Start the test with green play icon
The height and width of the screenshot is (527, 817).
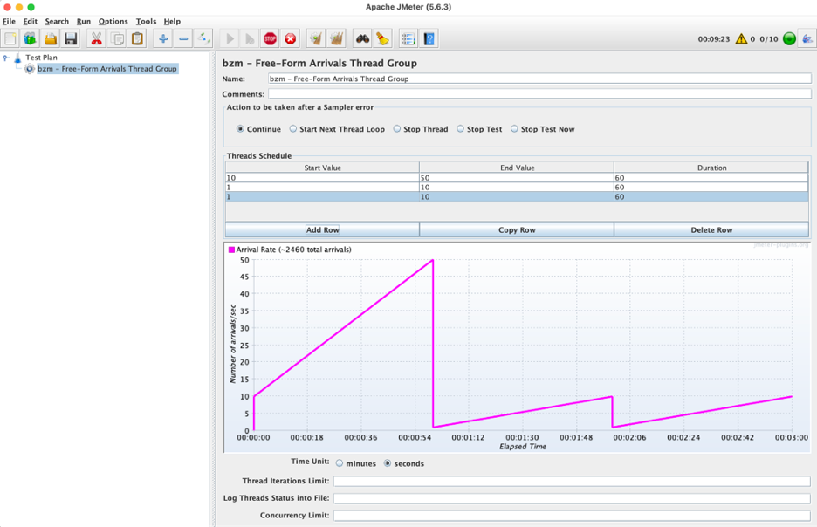pyautogui.click(x=230, y=38)
